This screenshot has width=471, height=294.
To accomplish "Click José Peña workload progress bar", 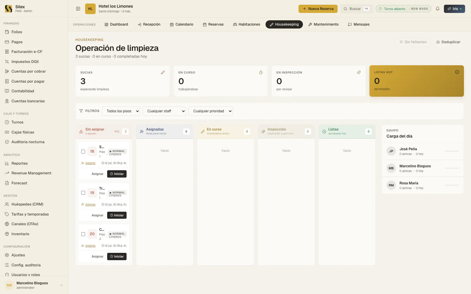I will (452, 151).
